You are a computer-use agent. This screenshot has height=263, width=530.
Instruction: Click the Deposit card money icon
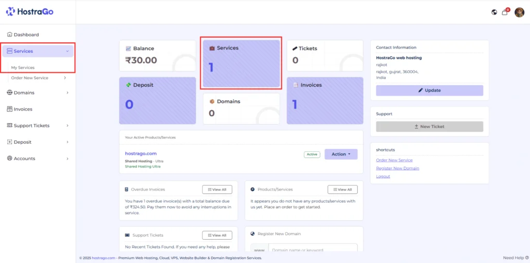point(128,85)
